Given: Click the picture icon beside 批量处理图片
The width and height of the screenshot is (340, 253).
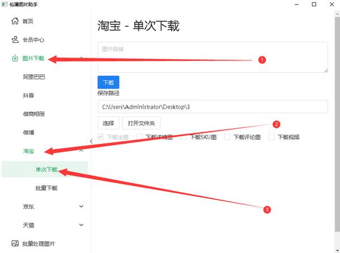Looking at the screenshot, I should [x=15, y=244].
